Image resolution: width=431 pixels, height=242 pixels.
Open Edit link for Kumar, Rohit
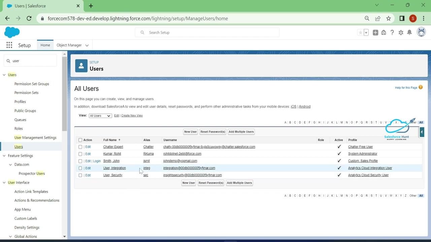tap(88, 154)
